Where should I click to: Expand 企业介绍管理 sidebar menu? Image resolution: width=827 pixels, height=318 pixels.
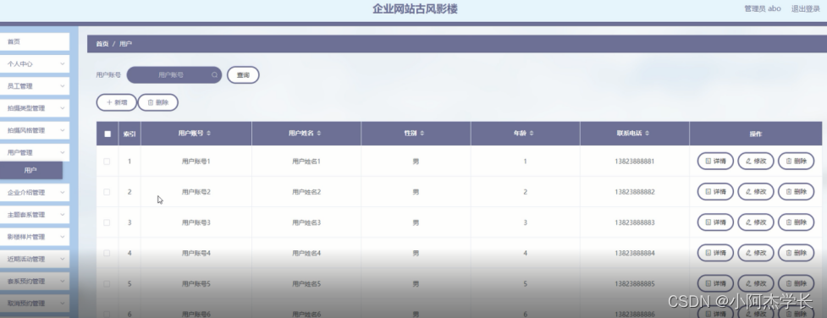coord(35,193)
